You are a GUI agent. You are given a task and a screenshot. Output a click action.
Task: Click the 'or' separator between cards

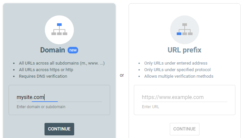(x=122, y=75)
